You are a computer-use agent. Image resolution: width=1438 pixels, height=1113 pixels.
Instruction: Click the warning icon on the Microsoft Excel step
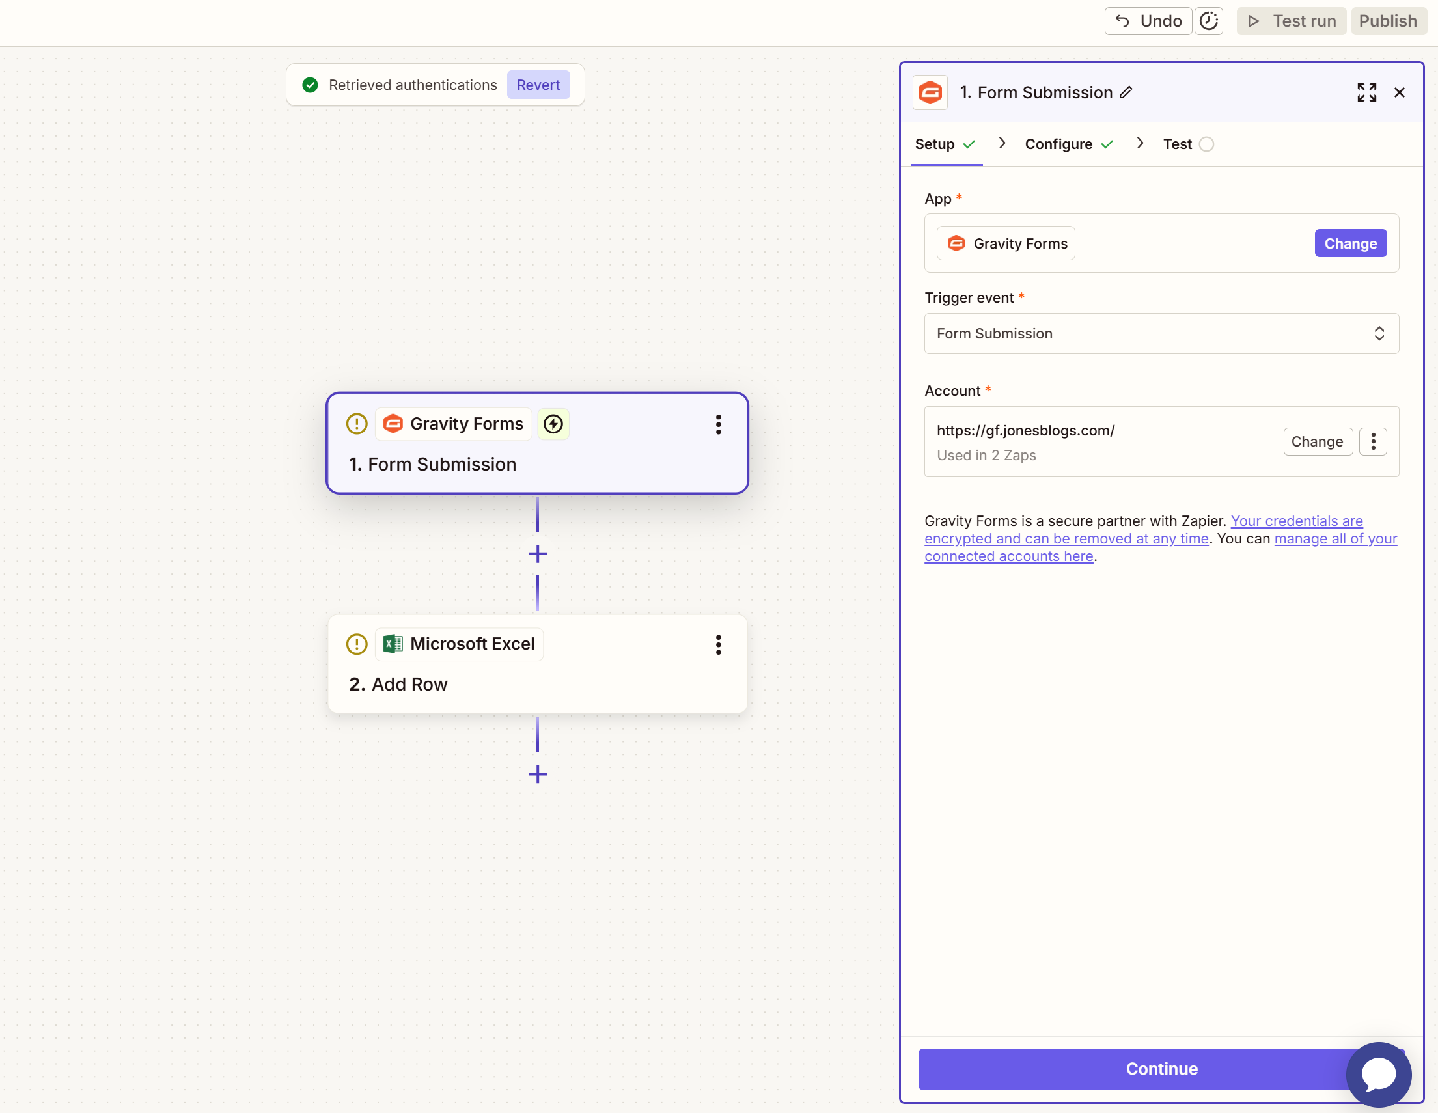click(356, 644)
